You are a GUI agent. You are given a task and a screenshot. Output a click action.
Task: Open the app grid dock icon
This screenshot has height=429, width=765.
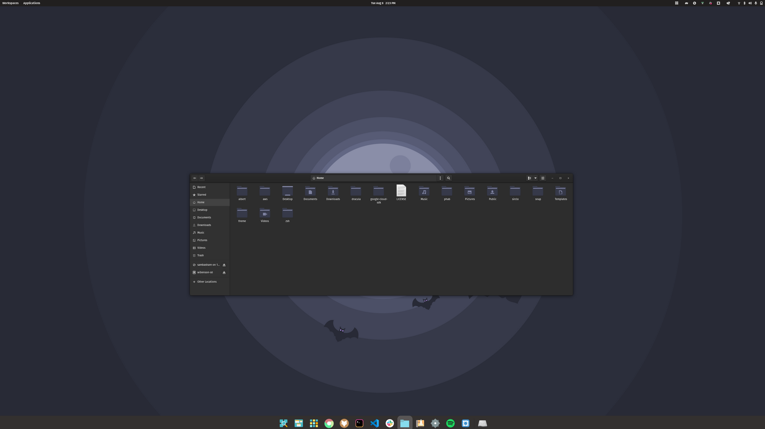click(x=314, y=423)
